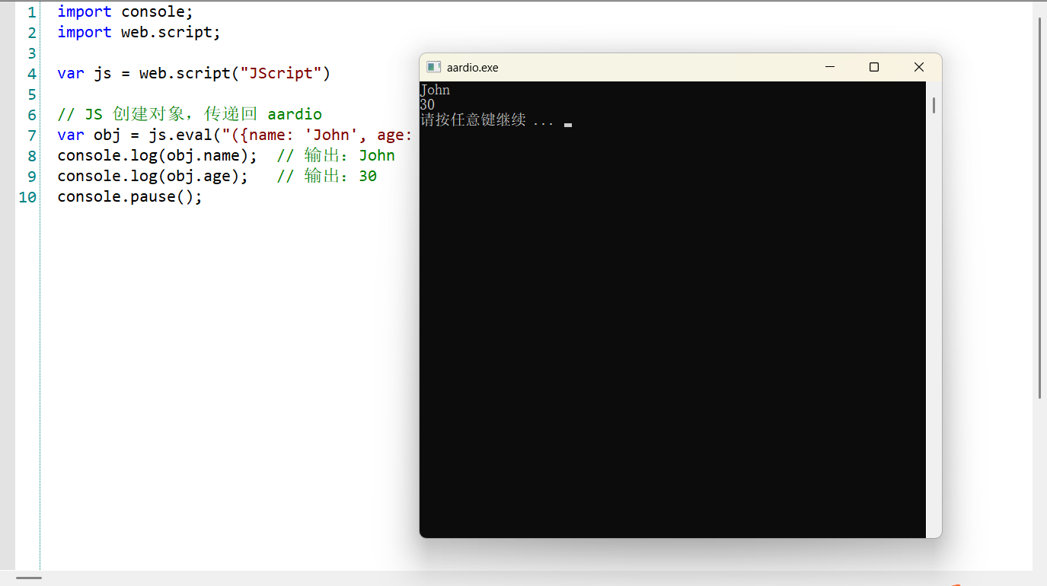Viewport: 1047px width, 586px height.
Task: Click the aardio.exe title text
Action: [x=473, y=68]
